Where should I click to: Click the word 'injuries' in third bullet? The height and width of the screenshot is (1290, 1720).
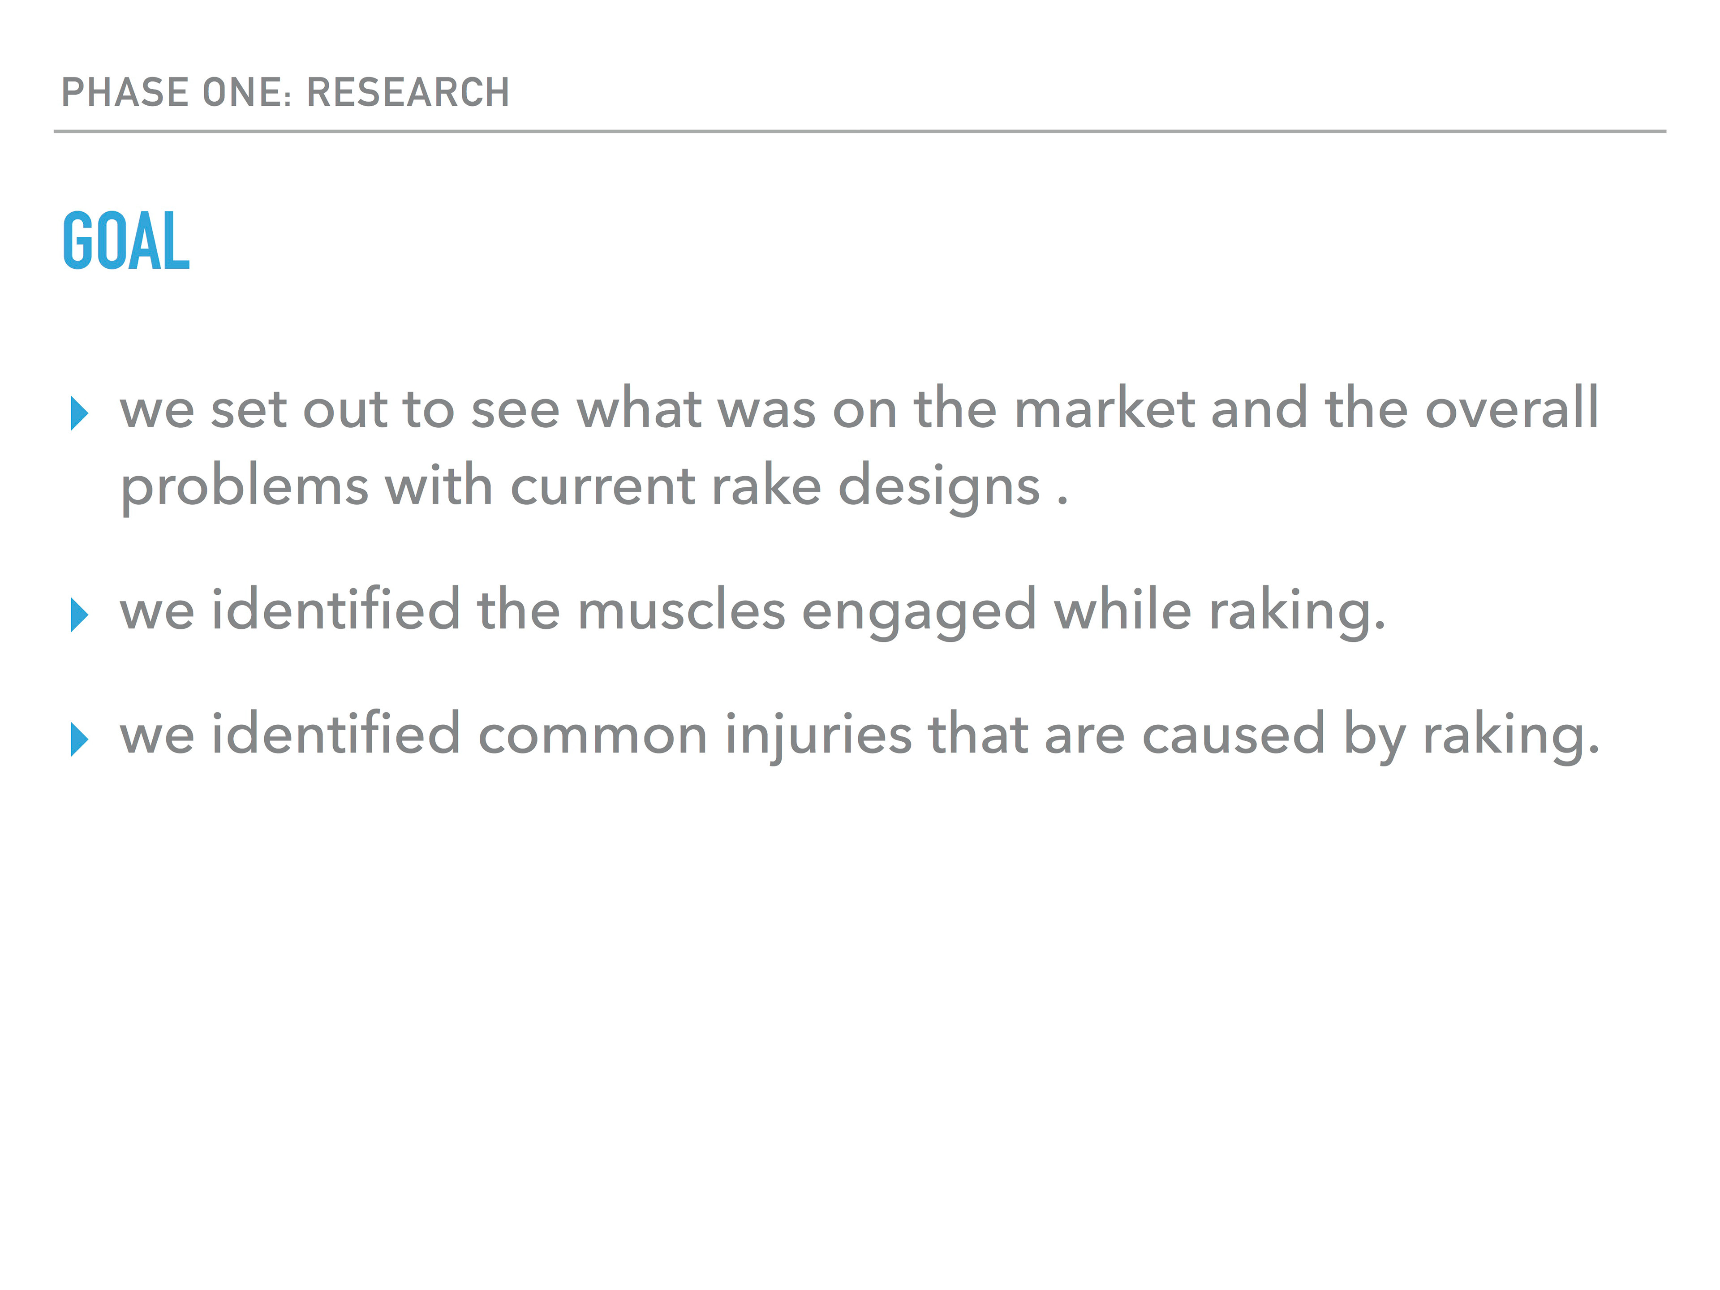(817, 735)
